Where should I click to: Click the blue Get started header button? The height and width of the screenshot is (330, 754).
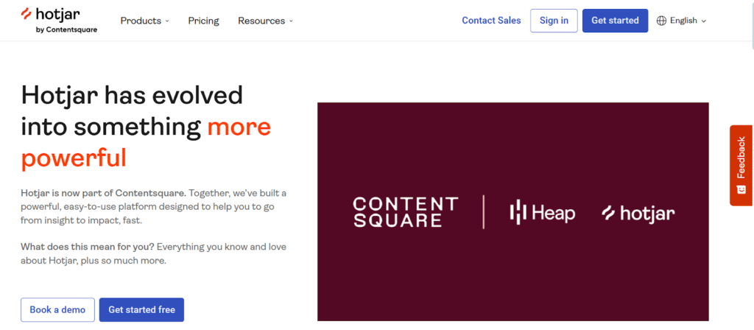[x=615, y=21]
